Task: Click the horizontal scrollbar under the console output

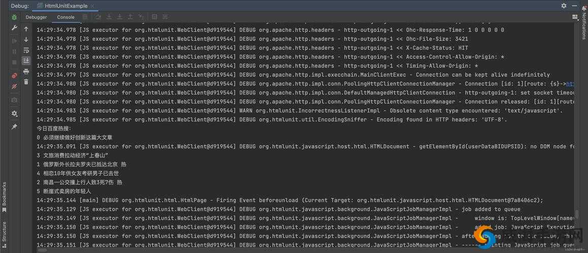Action: point(42,250)
